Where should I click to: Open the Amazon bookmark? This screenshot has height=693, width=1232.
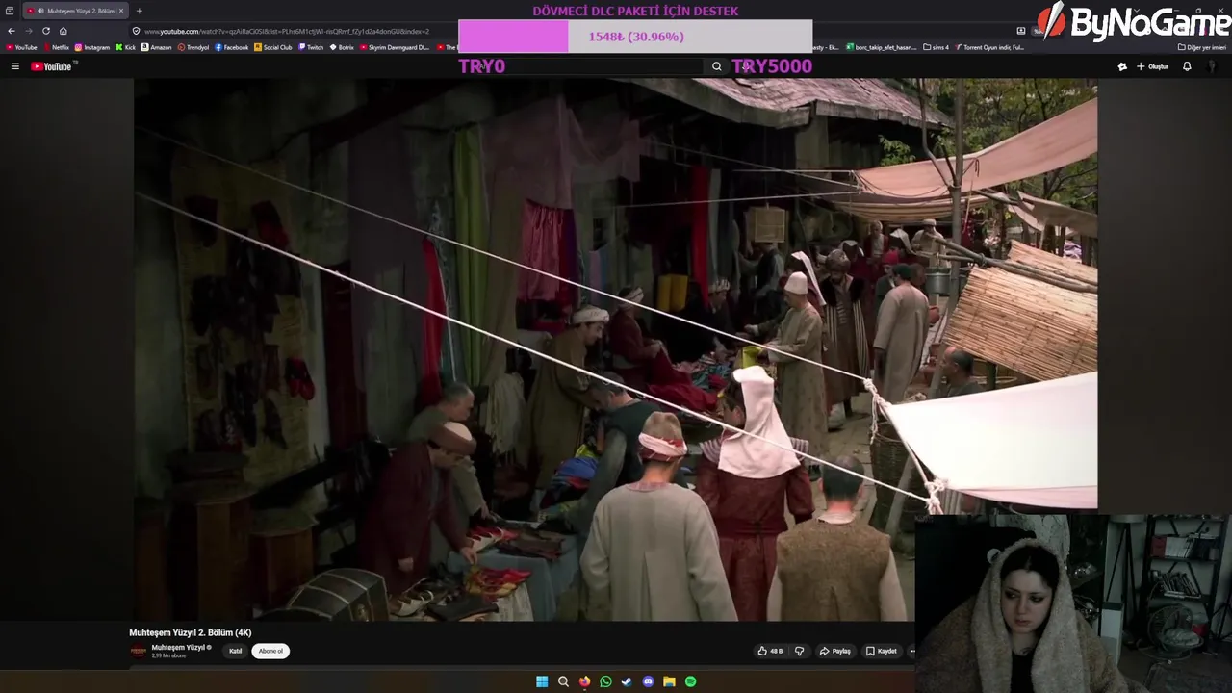(157, 47)
